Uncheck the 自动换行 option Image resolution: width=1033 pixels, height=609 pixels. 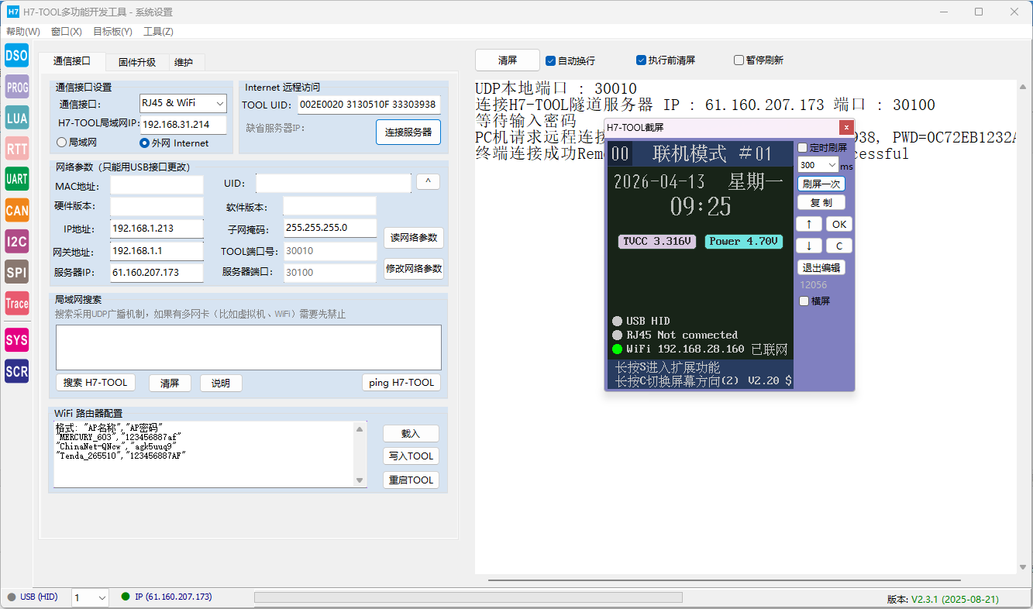551,60
